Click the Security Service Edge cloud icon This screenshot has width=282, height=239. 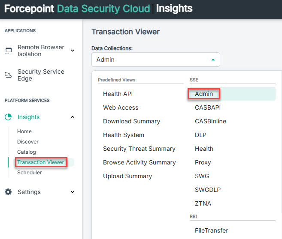pos(8,75)
